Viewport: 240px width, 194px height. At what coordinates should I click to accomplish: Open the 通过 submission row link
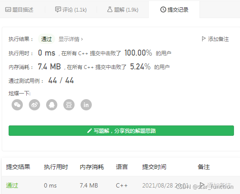click(12, 185)
